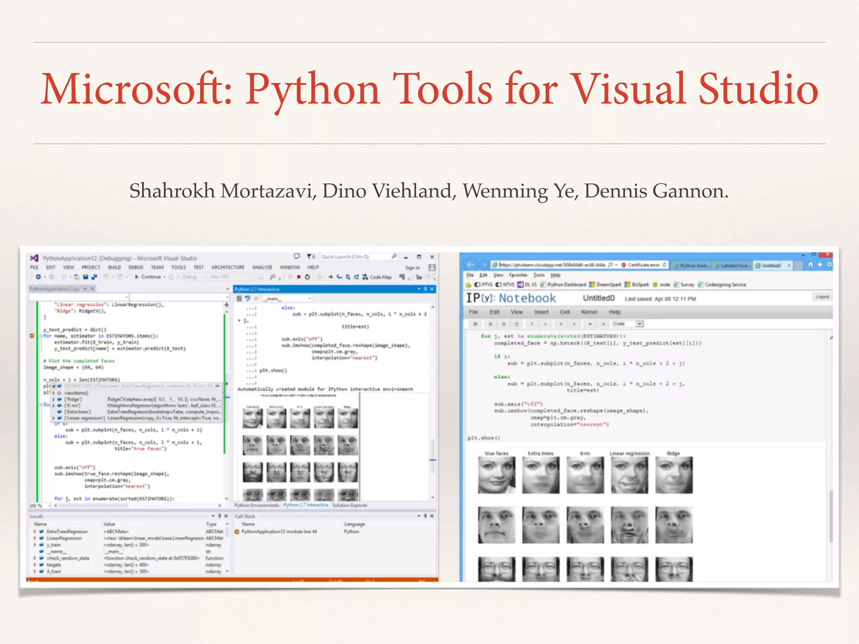Click the Continue debugging play button
This screenshot has height=644, width=859.
tap(137, 277)
